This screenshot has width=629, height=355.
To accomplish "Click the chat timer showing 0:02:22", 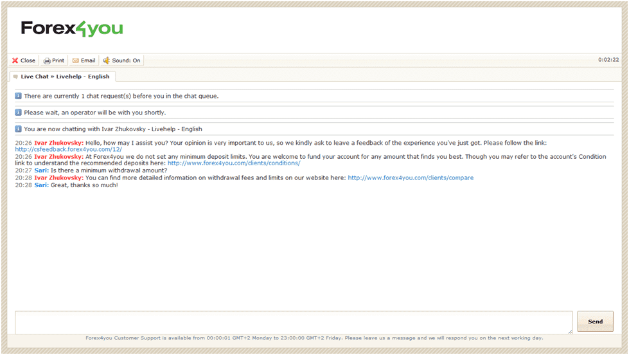I will pos(608,60).
